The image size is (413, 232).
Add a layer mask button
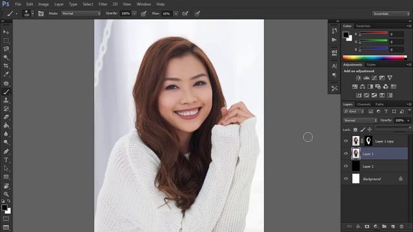tap(367, 226)
